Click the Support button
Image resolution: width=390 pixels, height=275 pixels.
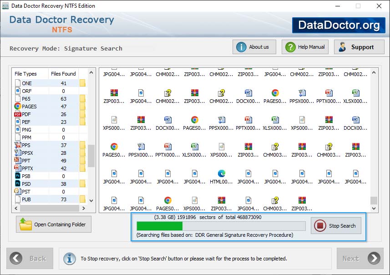[x=359, y=47]
